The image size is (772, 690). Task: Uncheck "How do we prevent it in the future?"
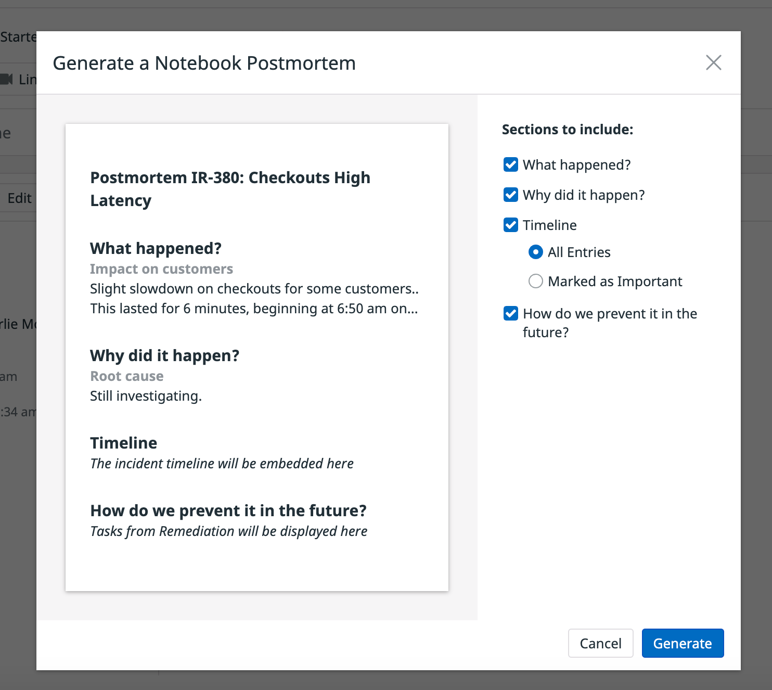click(510, 313)
